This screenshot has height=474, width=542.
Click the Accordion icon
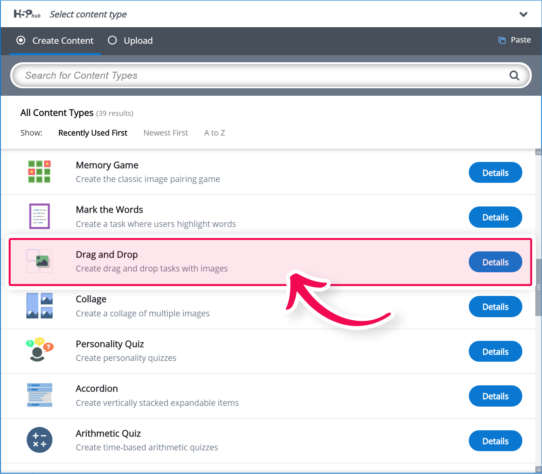tap(39, 395)
